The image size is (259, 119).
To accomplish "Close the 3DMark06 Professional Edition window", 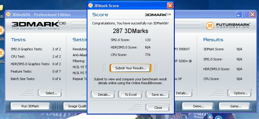I will click(x=252, y=15).
